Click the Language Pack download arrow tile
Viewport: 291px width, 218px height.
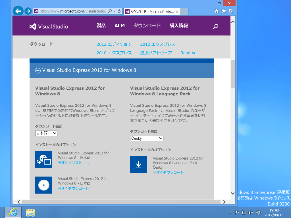click(x=139, y=165)
